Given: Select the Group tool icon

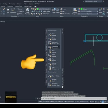Looking at the screenshot, I should click(x=101, y=11).
